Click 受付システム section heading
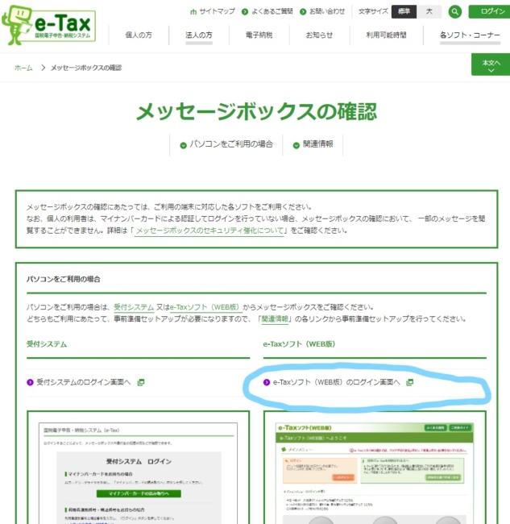 [x=47, y=344]
